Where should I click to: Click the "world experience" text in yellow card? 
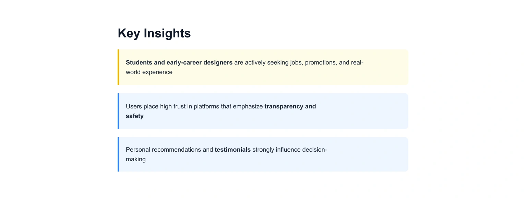[149, 72]
